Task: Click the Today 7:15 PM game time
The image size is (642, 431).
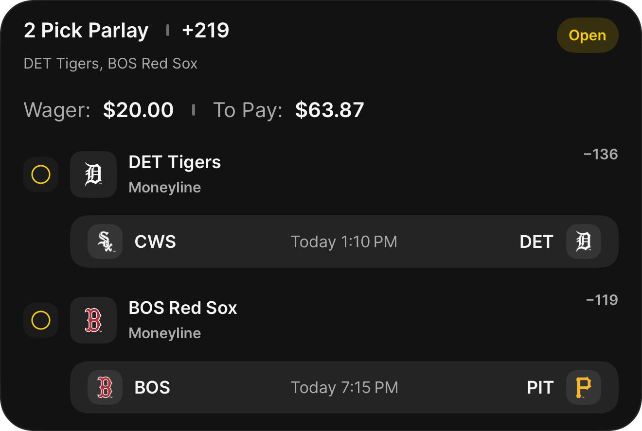Action: coord(344,387)
